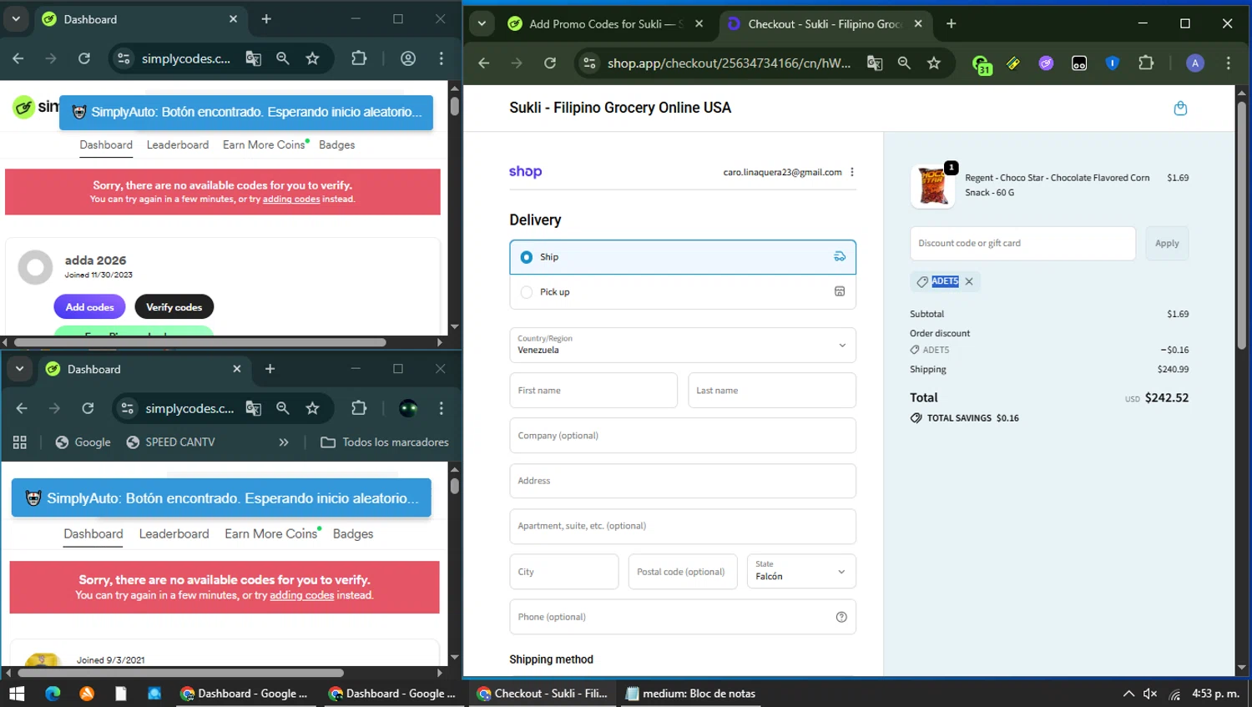Click zoom magnifier icon in checkout window address bar
Screen dimensions: 1252x707
tap(904, 63)
